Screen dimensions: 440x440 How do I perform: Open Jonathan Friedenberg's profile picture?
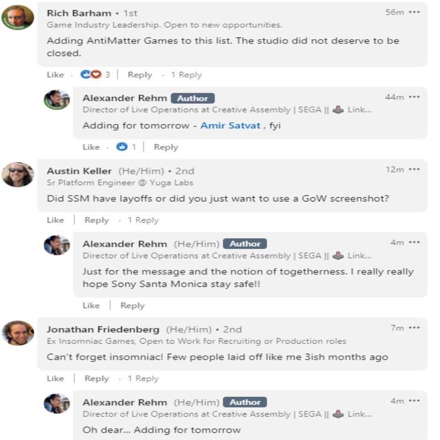[18, 333]
